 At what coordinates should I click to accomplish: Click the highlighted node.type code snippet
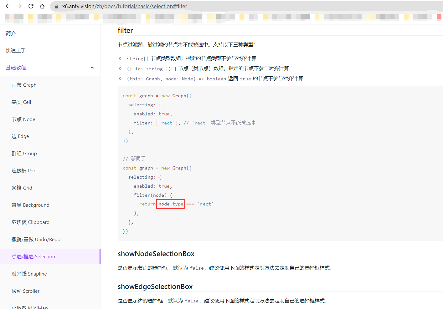pos(170,204)
